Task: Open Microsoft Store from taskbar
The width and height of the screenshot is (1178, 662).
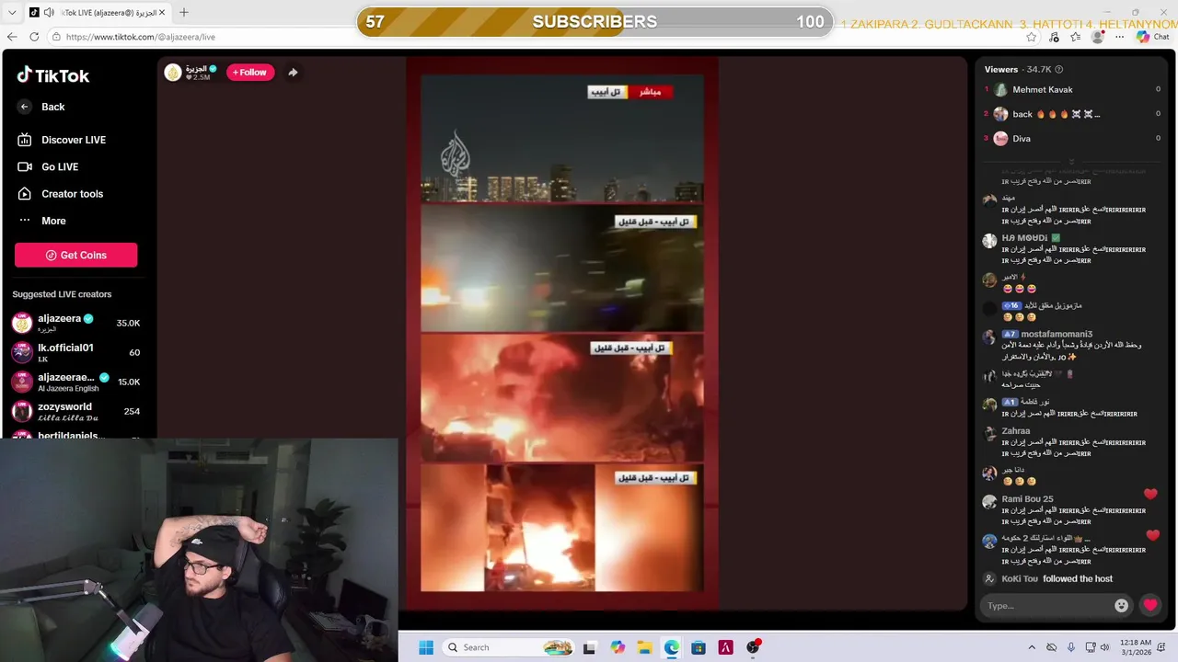Action: pos(699,647)
